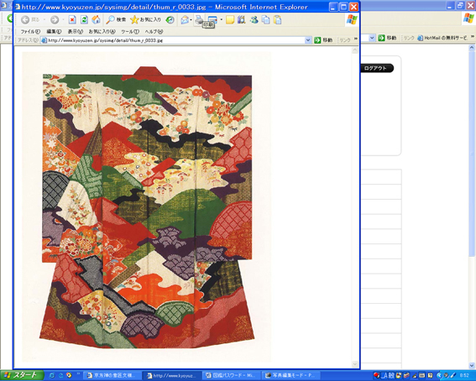Open Search (検索) with magnifier icon
This screenshot has width=476, height=381.
[x=116, y=19]
